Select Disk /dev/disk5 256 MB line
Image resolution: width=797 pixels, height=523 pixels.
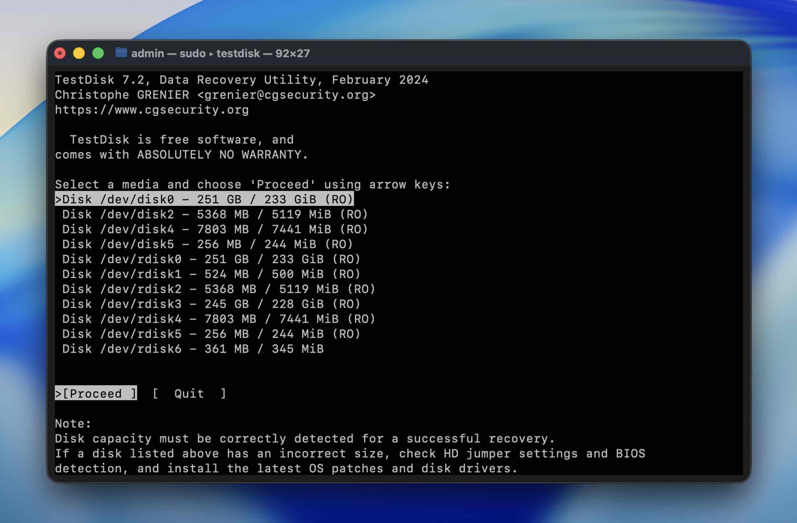point(208,244)
